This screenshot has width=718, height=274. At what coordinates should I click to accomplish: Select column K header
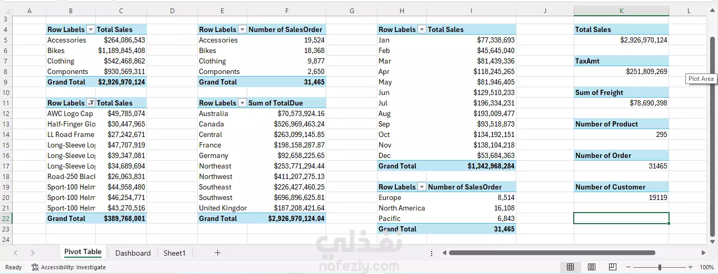[x=621, y=10]
